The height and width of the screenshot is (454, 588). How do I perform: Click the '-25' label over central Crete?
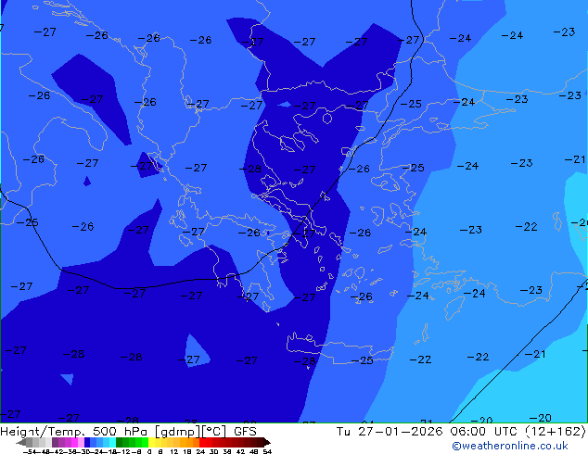(x=363, y=360)
